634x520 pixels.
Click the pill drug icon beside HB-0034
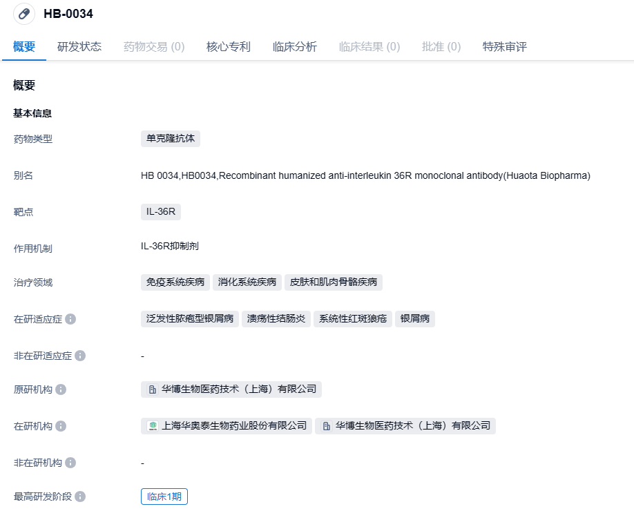[x=24, y=14]
